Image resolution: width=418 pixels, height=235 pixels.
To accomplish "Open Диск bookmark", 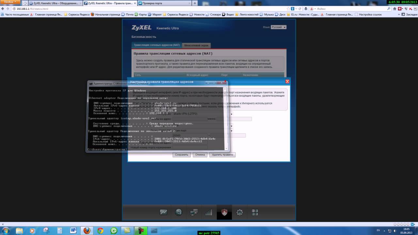I will click(281, 14).
